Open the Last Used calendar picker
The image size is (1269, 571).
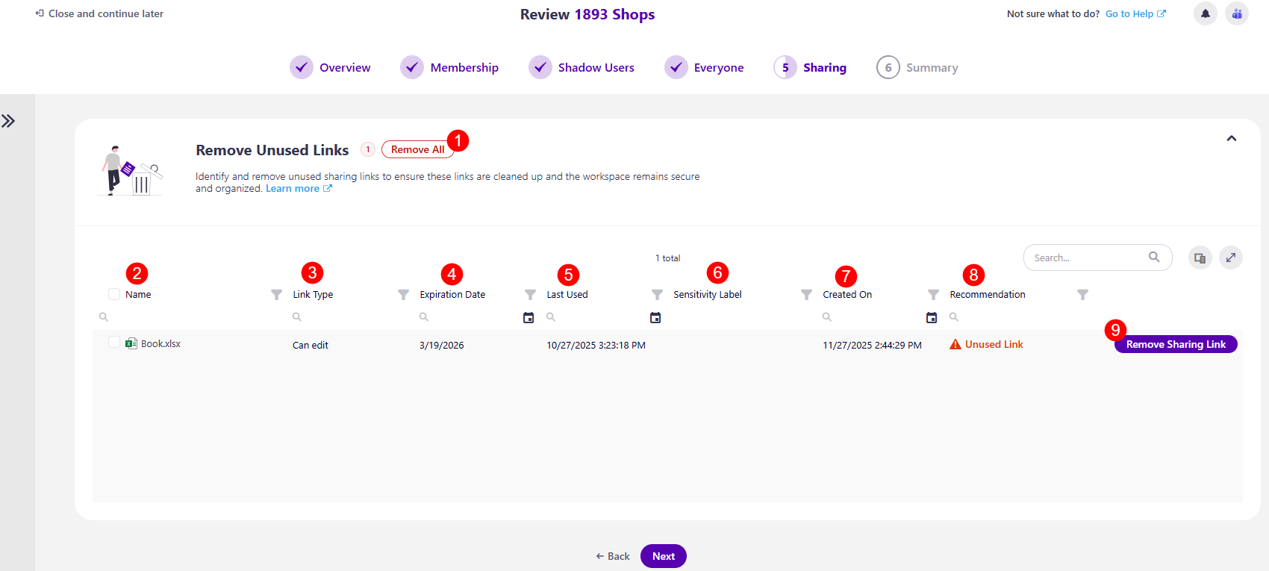click(x=655, y=317)
